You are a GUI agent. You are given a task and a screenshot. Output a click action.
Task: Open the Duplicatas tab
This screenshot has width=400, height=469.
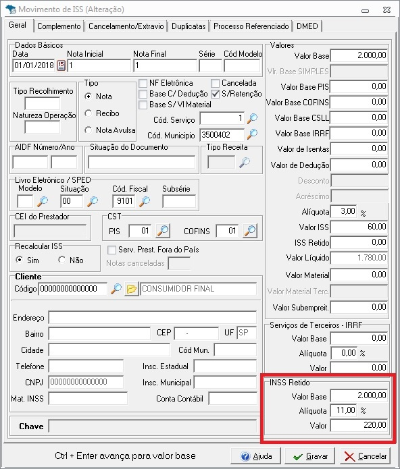click(189, 26)
